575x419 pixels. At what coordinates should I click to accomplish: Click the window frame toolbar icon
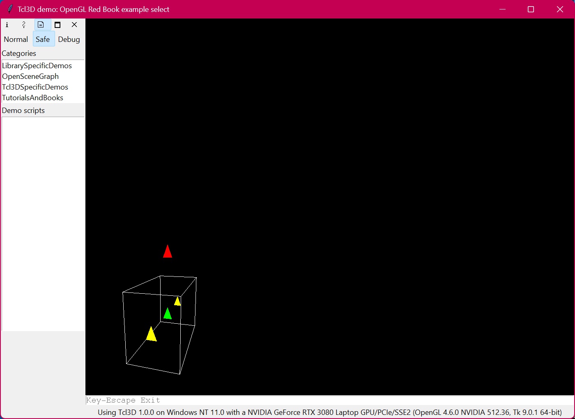57,25
